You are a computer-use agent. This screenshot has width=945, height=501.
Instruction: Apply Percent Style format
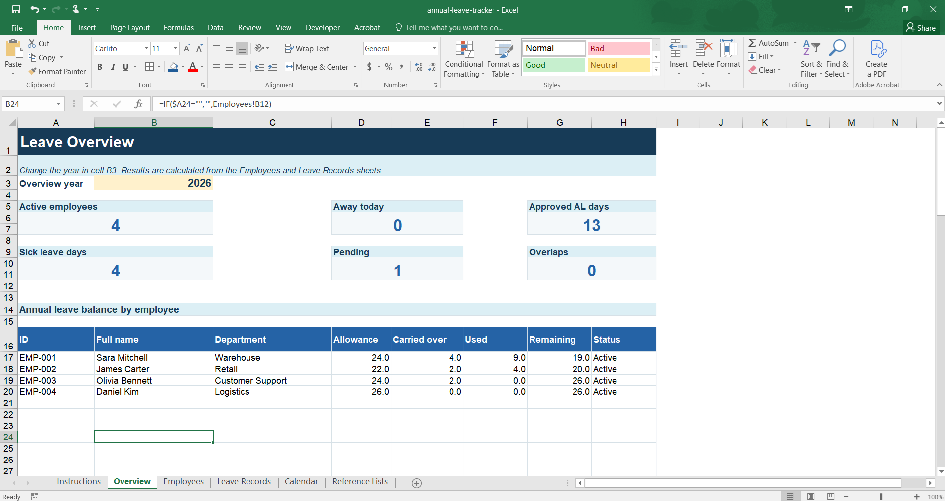point(389,67)
